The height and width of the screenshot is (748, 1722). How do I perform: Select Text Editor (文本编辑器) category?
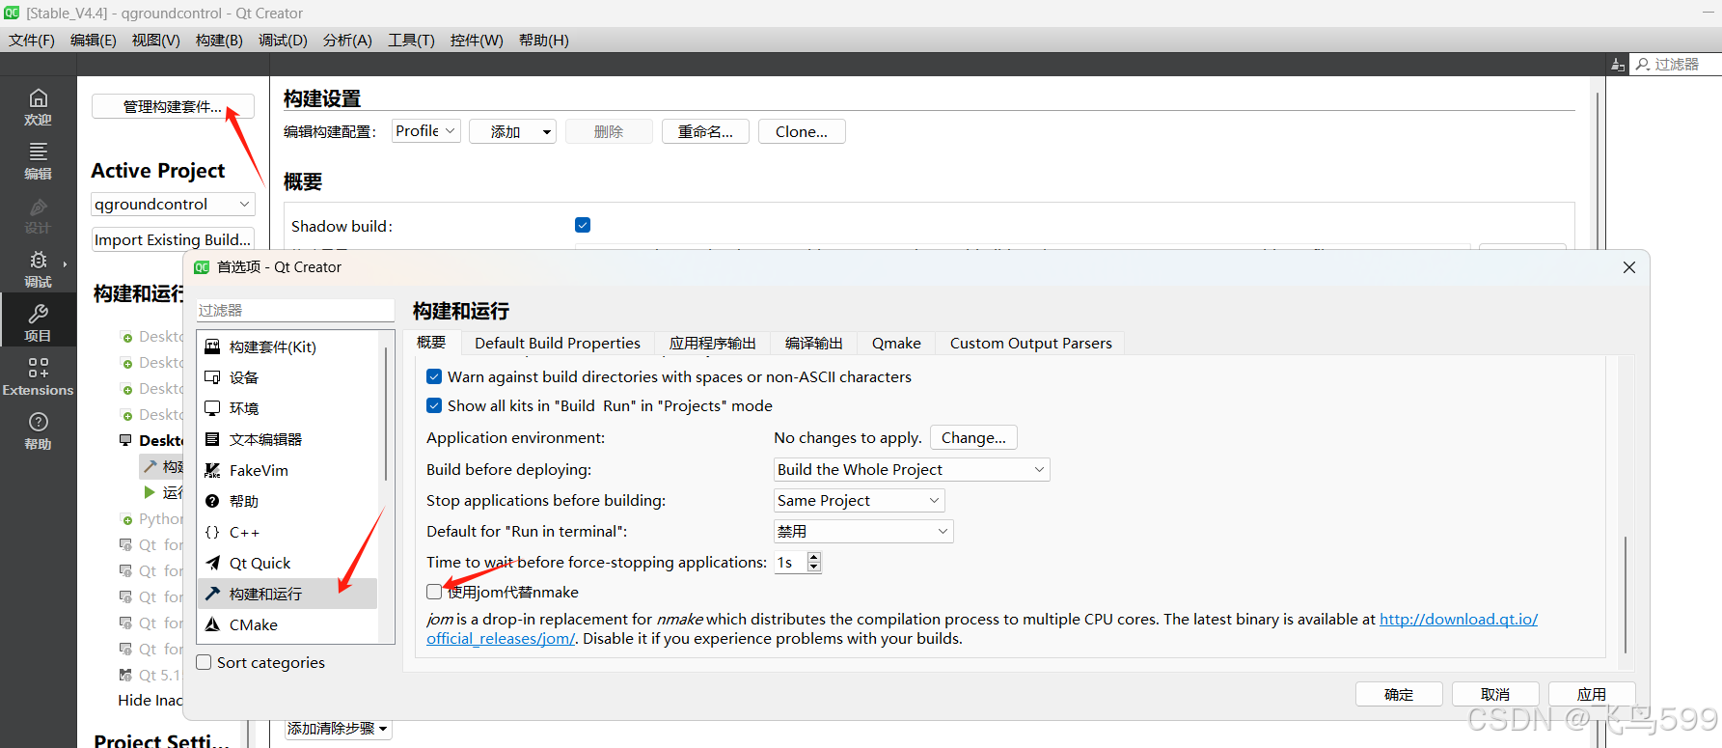click(287, 439)
